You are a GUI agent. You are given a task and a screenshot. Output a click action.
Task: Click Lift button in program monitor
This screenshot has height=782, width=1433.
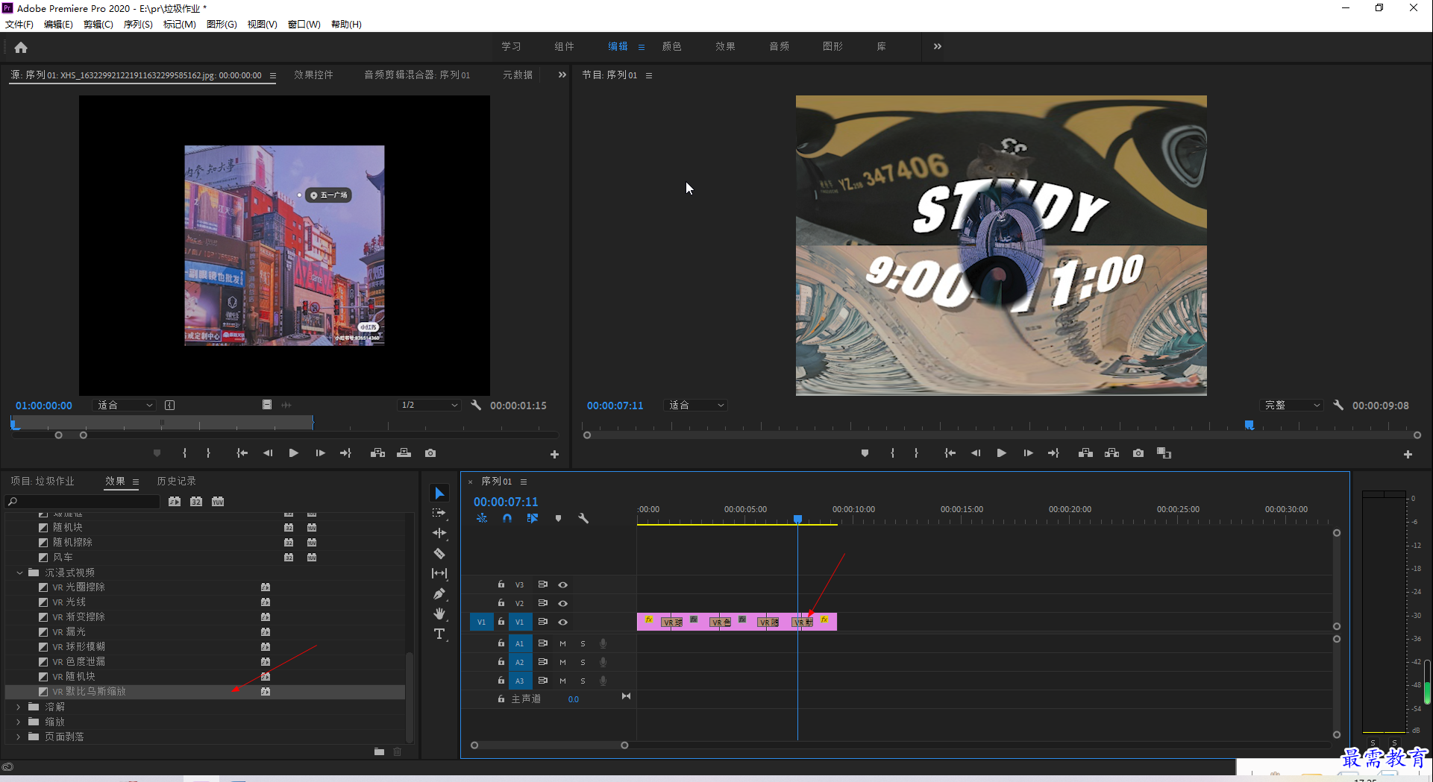pos(1085,453)
